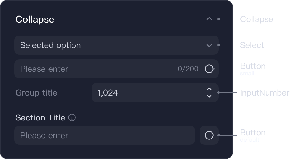Open the info icon next to Section Title
This screenshot has width=290, height=159.
(72, 117)
